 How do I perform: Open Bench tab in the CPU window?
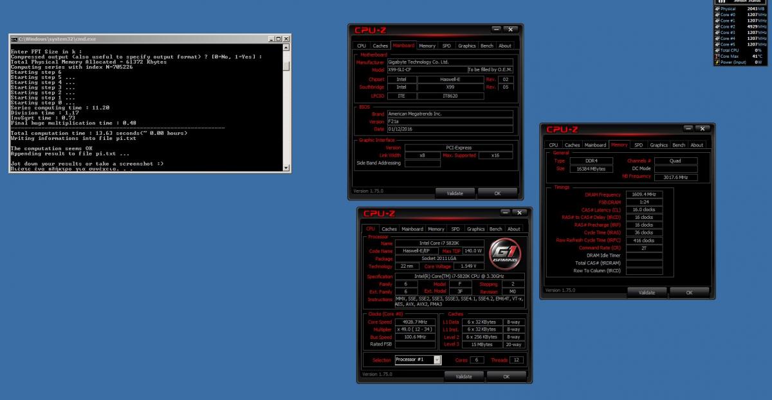tap(496, 229)
